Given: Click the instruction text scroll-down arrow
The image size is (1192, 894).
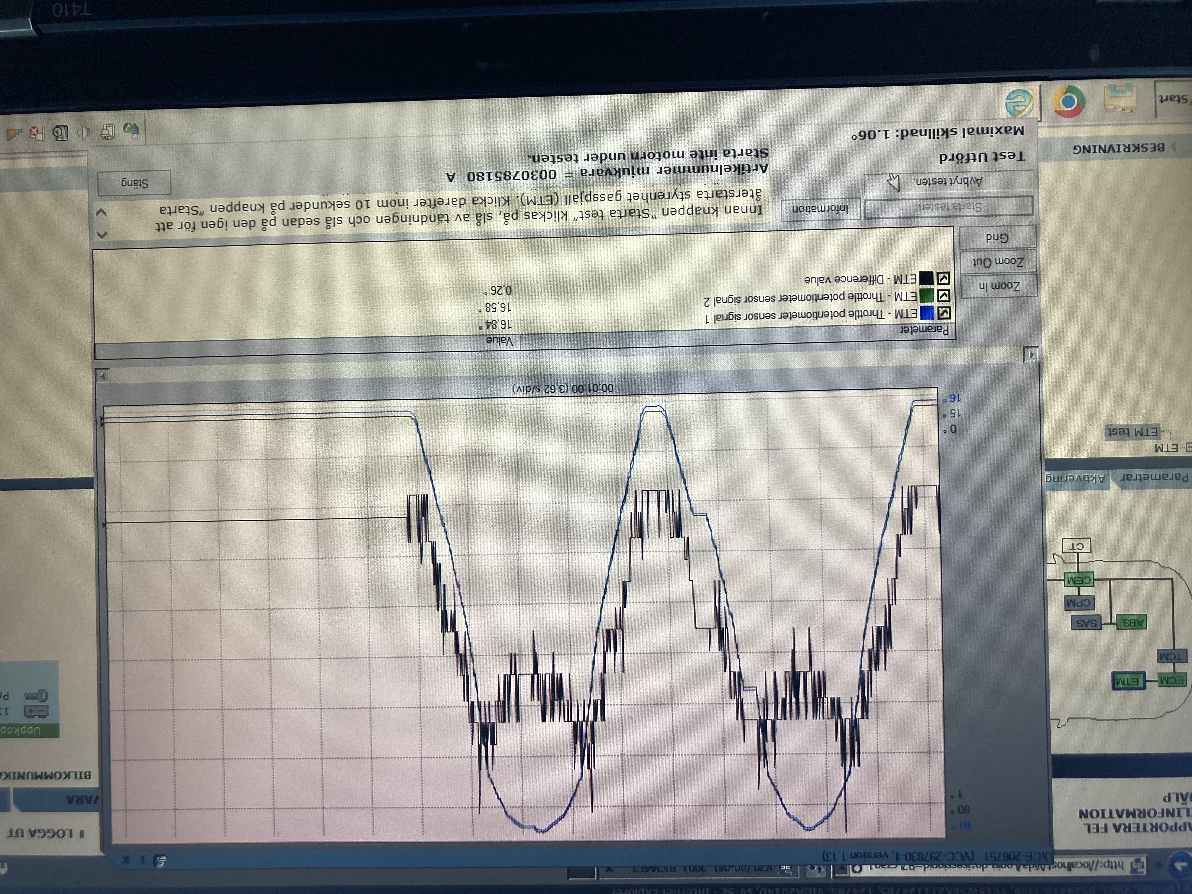Looking at the screenshot, I should [x=101, y=212].
